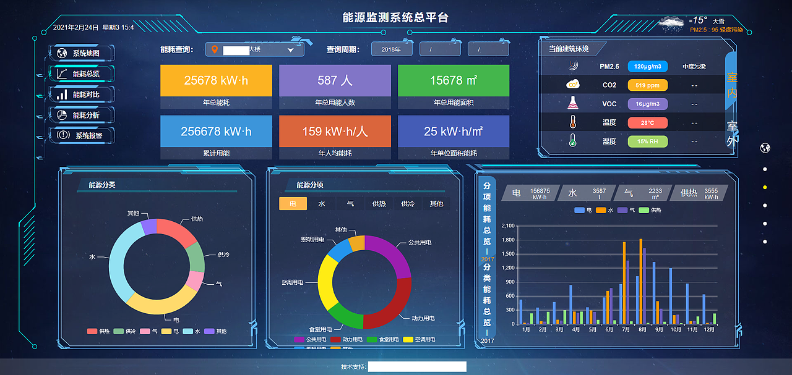
Task: Switch 能源分项 to the 电 tab
Action: 293,203
